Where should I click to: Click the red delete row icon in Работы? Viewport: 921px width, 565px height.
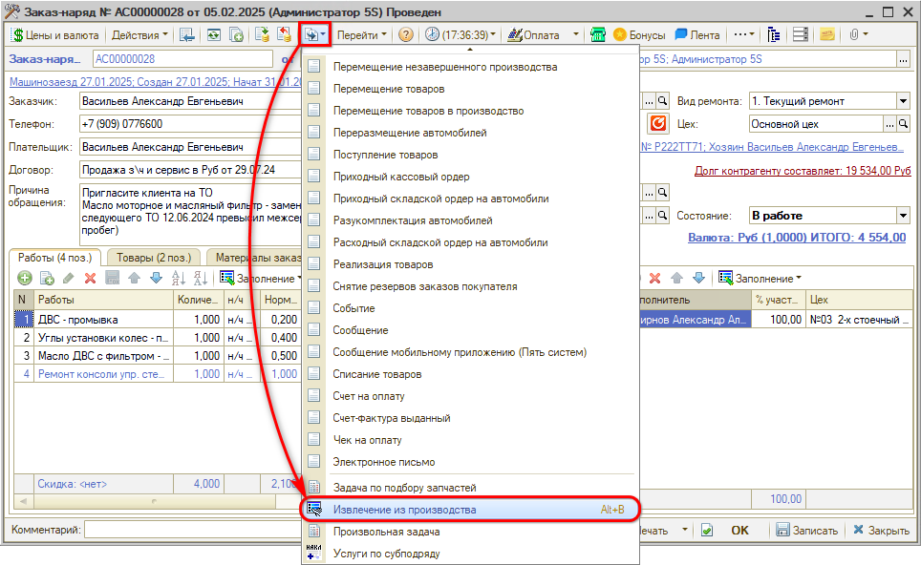(90, 278)
